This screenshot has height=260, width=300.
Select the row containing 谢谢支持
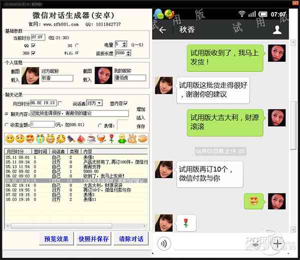(x=76, y=166)
